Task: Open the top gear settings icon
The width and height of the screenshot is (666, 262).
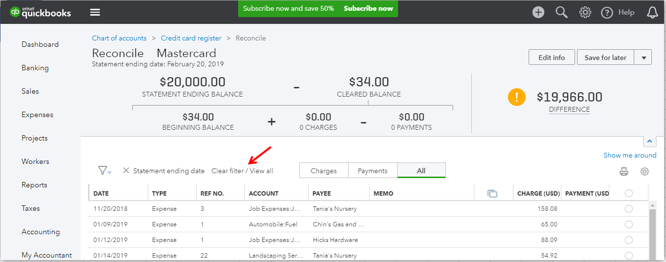Action: pyautogui.click(x=585, y=12)
